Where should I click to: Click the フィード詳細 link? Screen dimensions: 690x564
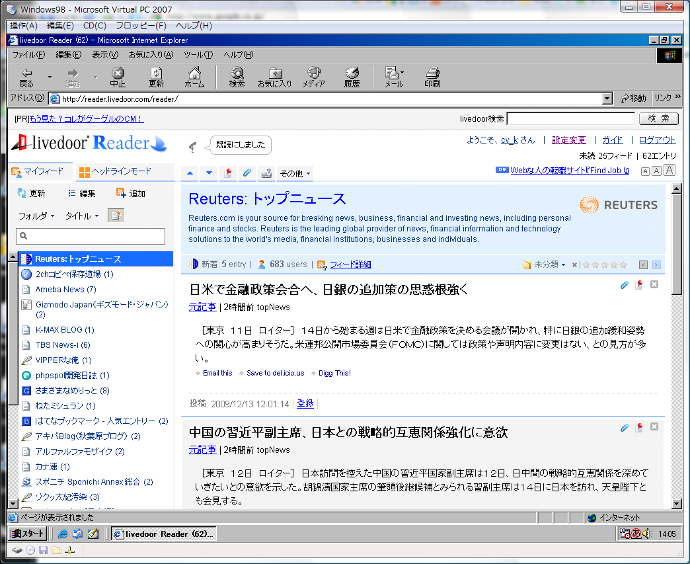350,264
